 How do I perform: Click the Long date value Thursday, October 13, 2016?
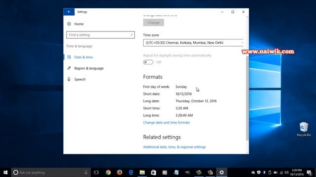point(196,101)
